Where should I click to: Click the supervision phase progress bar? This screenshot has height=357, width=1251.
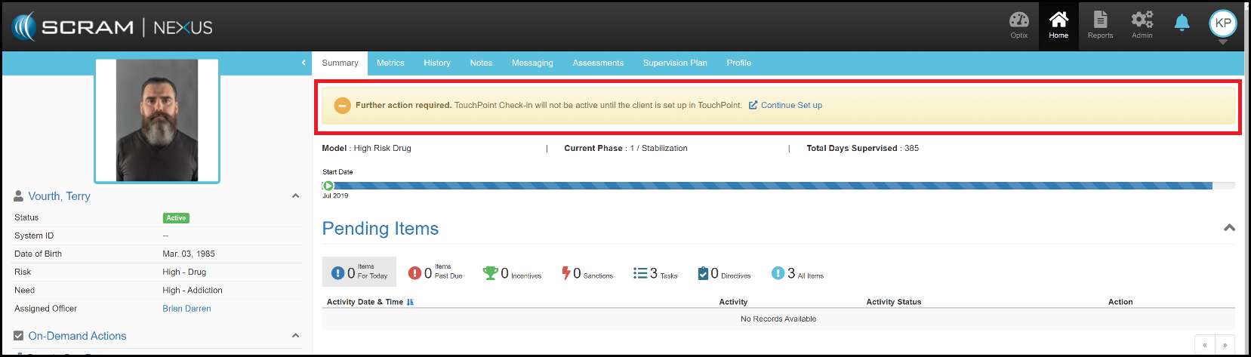[770, 186]
